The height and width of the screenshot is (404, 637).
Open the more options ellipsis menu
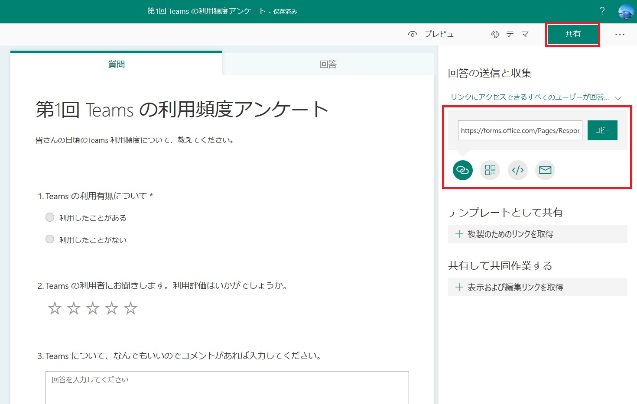620,34
